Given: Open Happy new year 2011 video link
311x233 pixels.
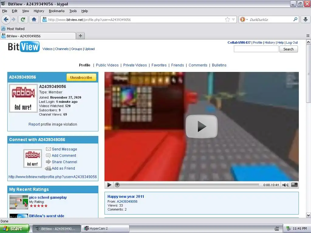Looking at the screenshot, I should [126, 197].
